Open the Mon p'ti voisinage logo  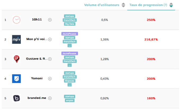click(x=16, y=39)
